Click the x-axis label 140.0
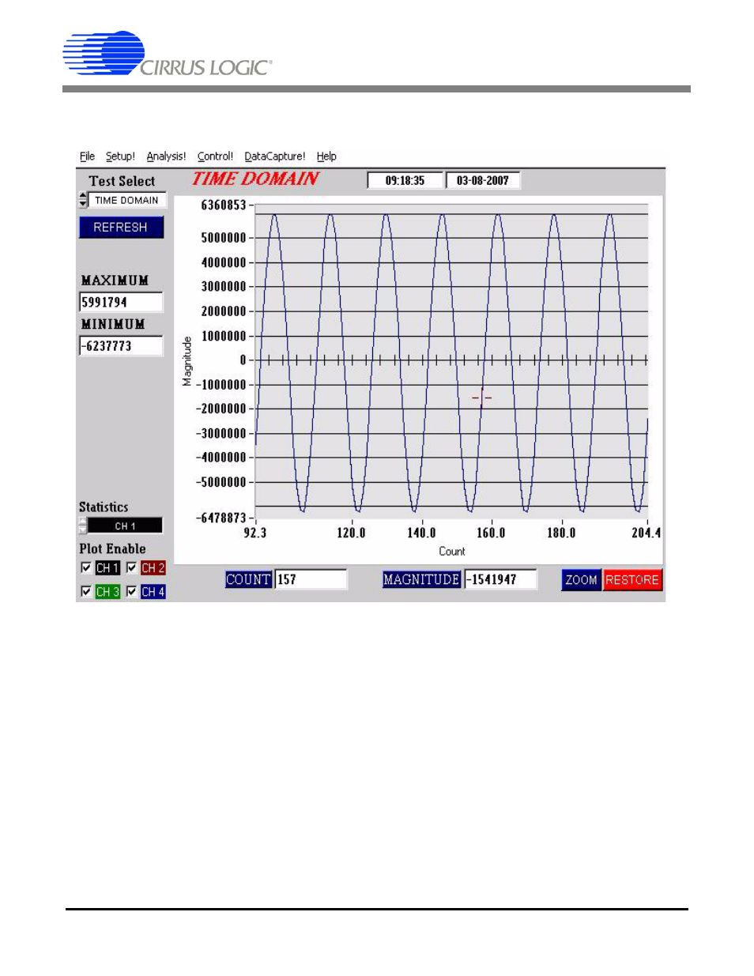Viewport: 754px width, 976px height. click(x=421, y=533)
